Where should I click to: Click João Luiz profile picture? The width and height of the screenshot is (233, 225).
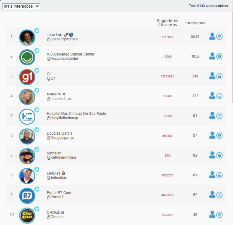[x=27, y=37]
